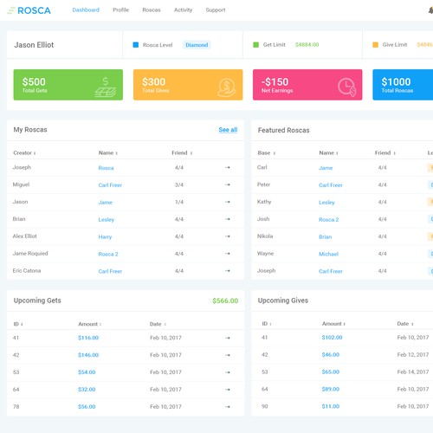Go to the Roscas menu item
Screen dimensions: 433x433
(152, 10)
